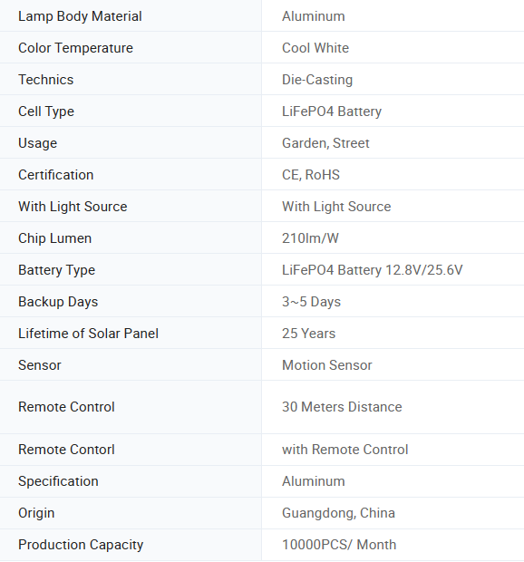Click the Lamp Body Material label
This screenshot has width=524, height=562.
click(80, 16)
